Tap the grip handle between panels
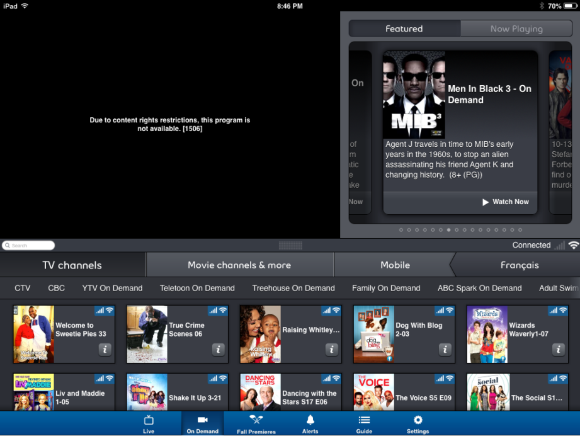This screenshot has width=580, height=436. [x=290, y=245]
